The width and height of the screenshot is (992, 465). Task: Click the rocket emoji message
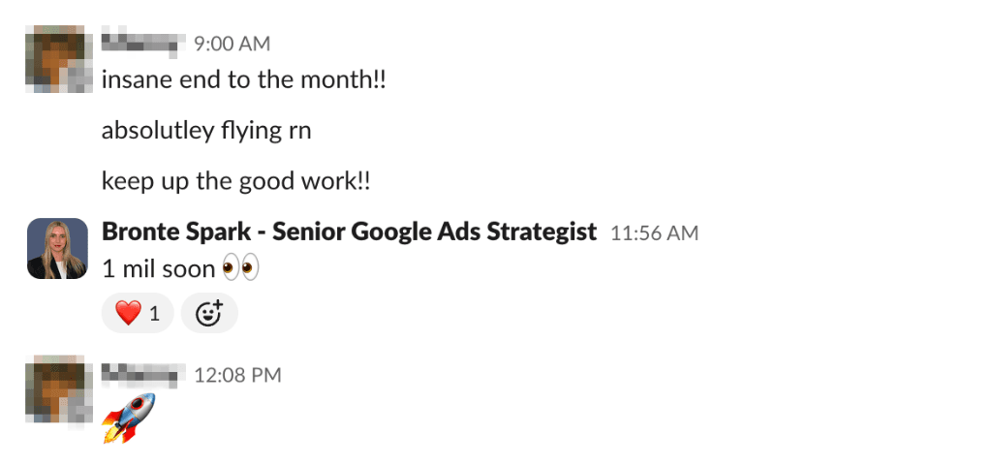click(x=128, y=418)
